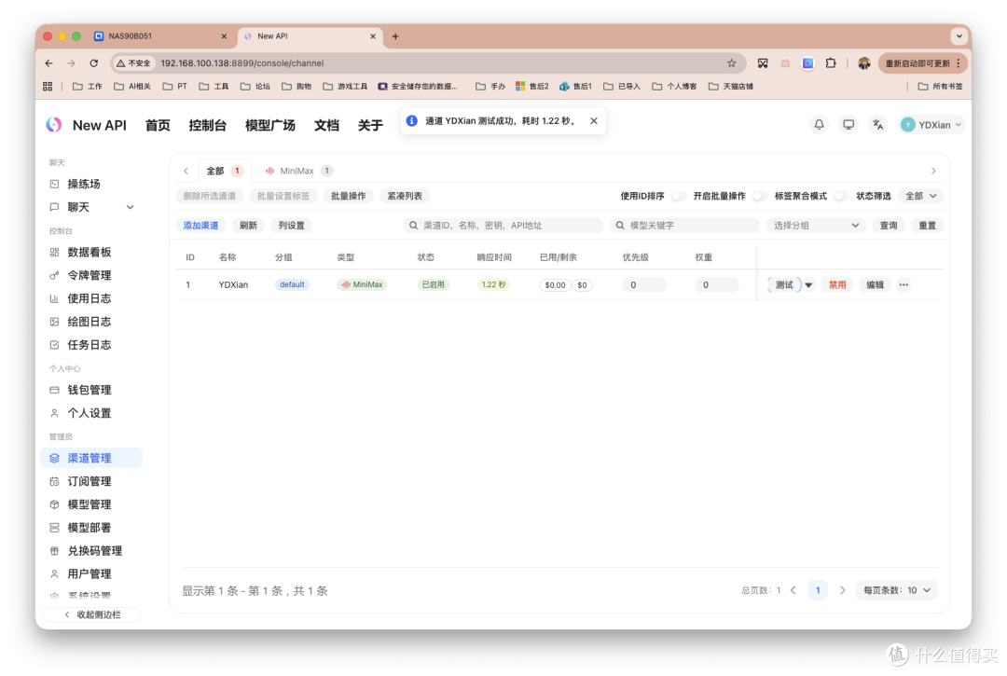This screenshot has width=1007, height=676.
Task: Open 模型广场 in the top nav
Action: pos(270,125)
